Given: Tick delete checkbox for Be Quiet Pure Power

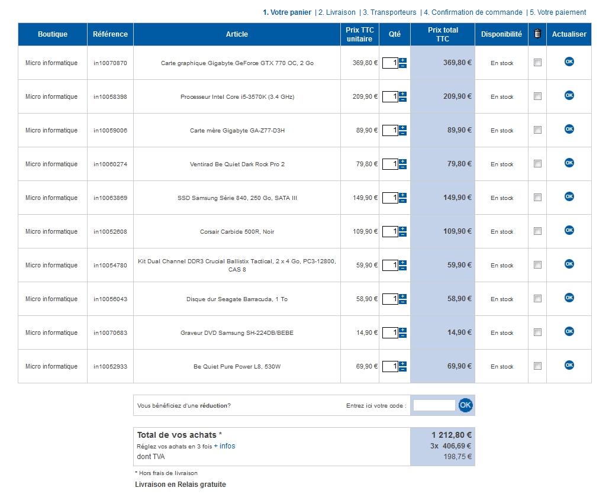Looking at the screenshot, I should 537,366.
